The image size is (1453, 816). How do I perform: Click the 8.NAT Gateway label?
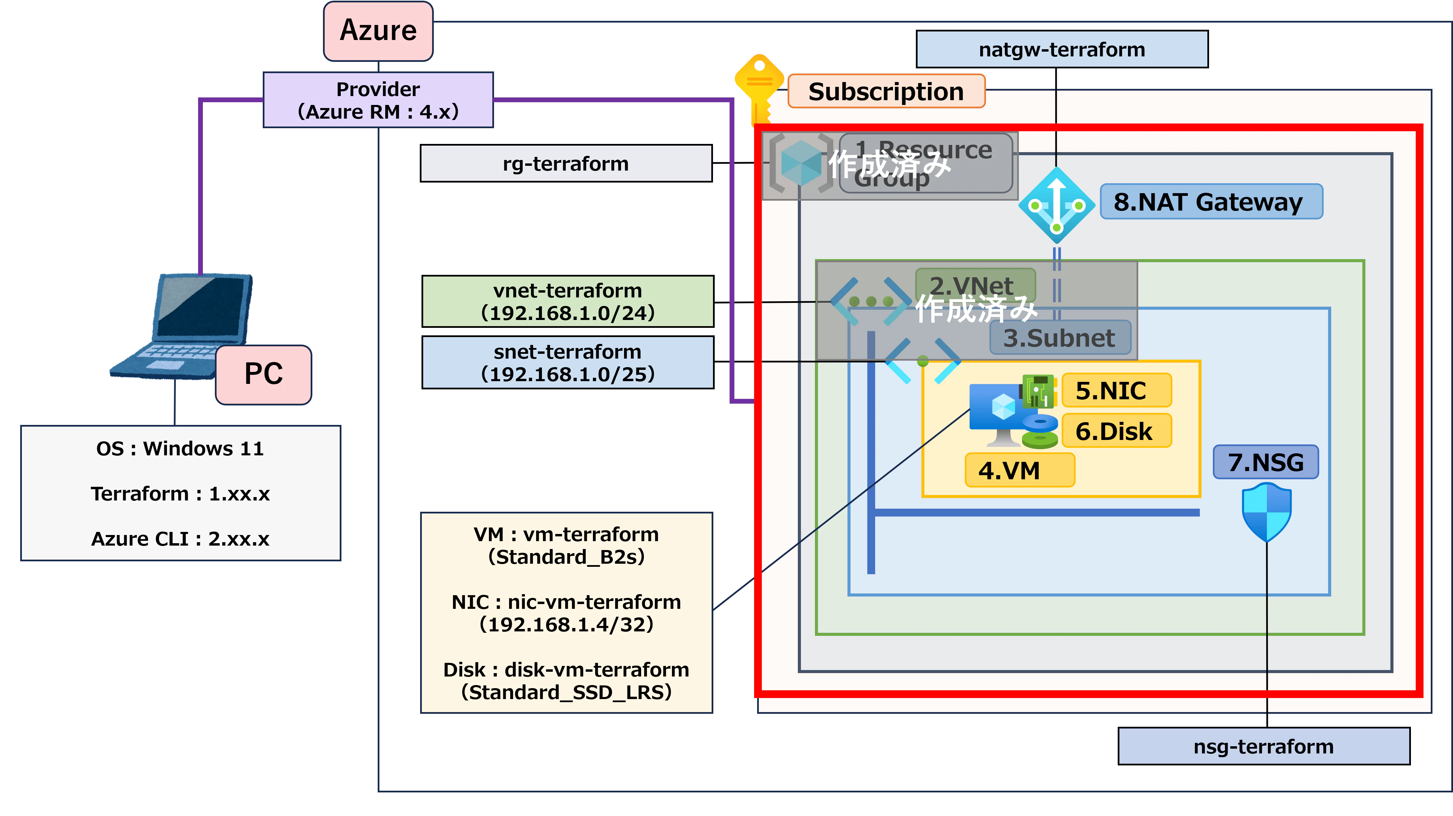(1211, 202)
